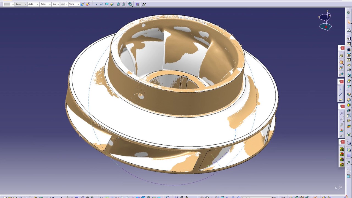Screen dimensions: 352x198
Task: Select the Edge Fillet tool
Action: tap(348, 94)
